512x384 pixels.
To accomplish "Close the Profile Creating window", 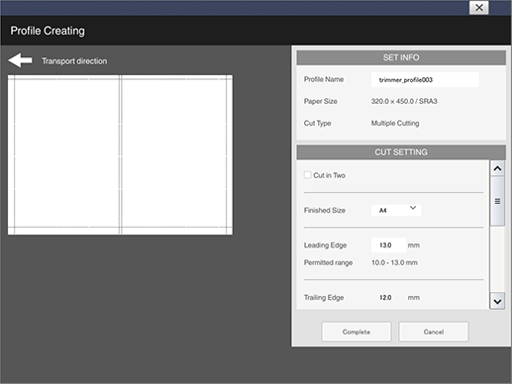I will pos(479,8).
